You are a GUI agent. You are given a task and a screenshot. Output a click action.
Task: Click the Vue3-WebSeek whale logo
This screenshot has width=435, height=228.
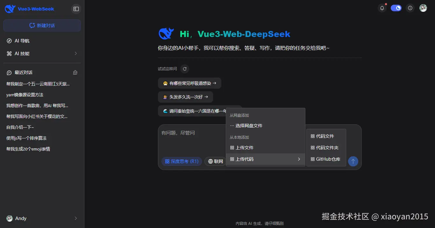click(x=10, y=9)
